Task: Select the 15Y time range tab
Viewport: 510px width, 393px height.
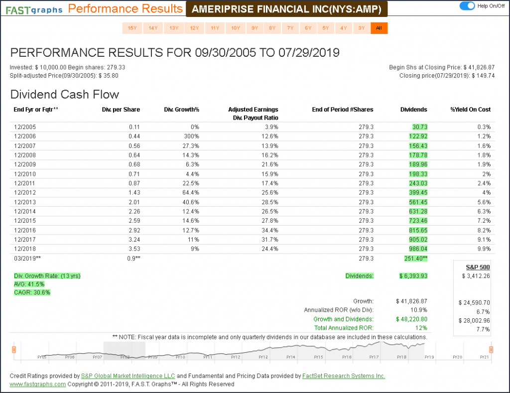Action: (132, 28)
